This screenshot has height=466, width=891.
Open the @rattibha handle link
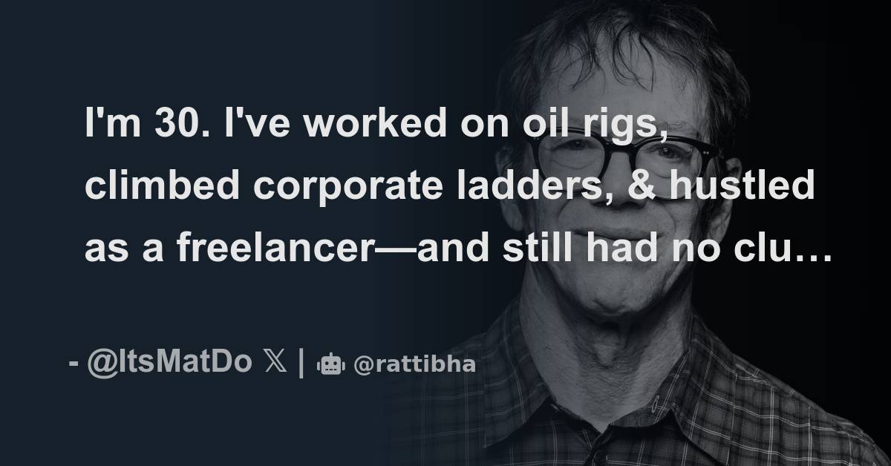point(414,365)
